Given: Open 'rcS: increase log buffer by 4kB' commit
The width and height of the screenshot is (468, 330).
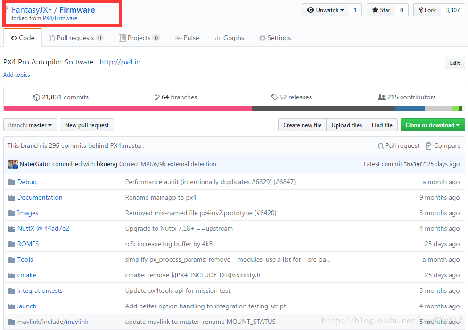Looking at the screenshot, I should click(169, 244).
